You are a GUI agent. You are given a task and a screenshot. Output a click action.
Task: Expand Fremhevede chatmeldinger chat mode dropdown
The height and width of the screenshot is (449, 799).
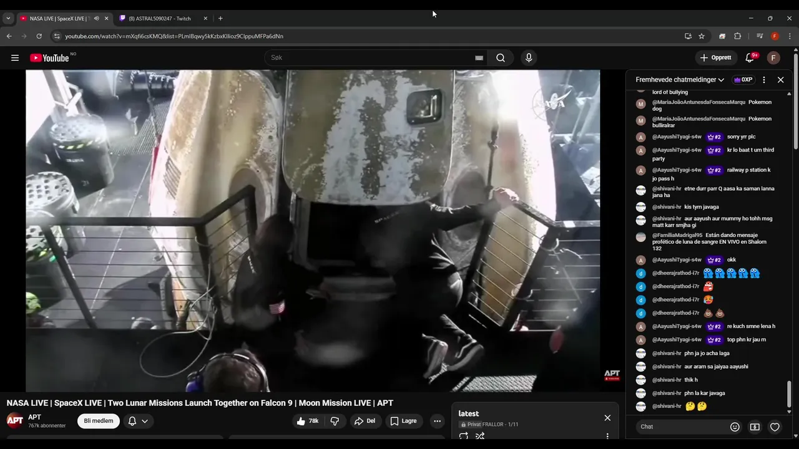coord(680,80)
